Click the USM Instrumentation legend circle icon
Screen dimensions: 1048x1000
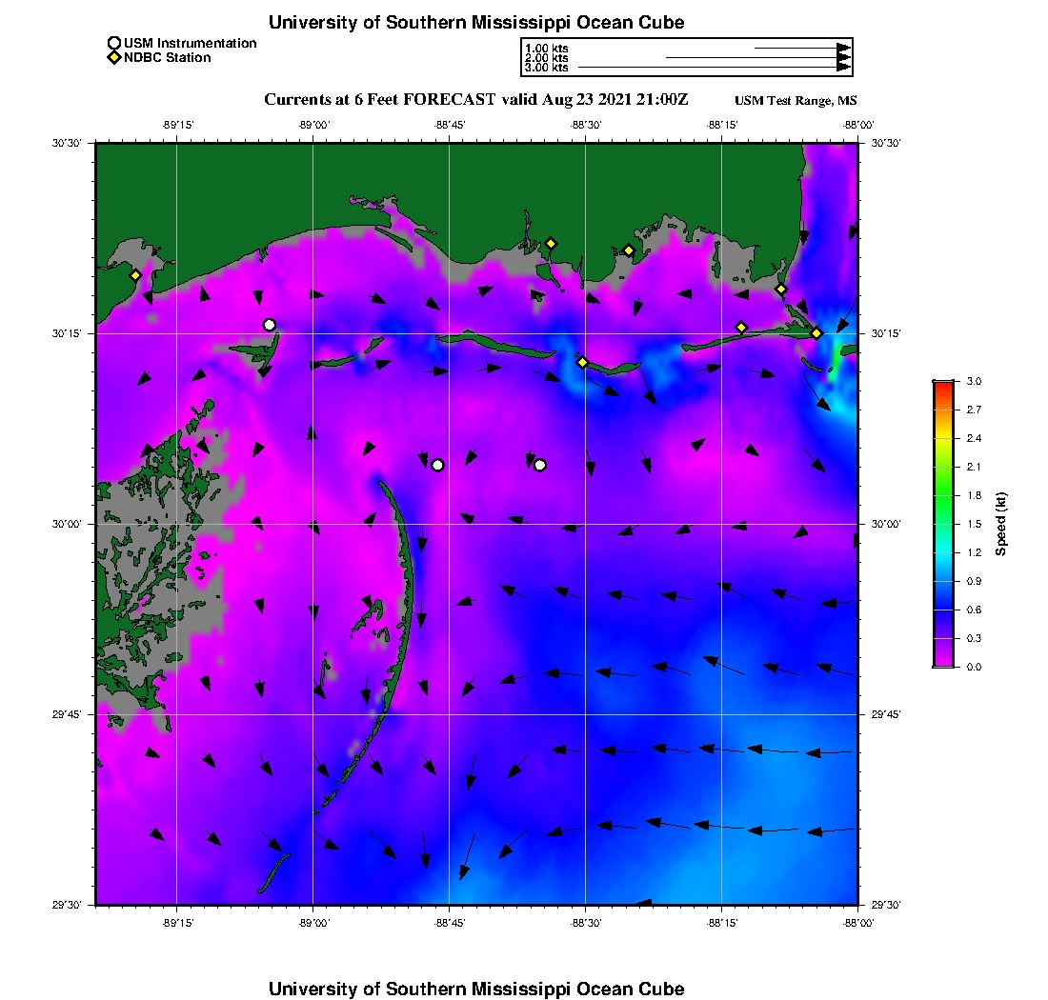pos(114,43)
